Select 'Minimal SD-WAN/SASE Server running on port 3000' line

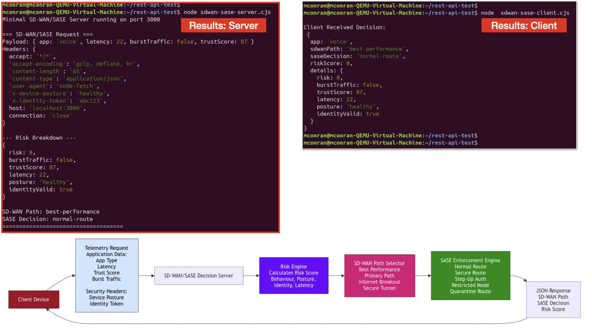click(x=81, y=19)
